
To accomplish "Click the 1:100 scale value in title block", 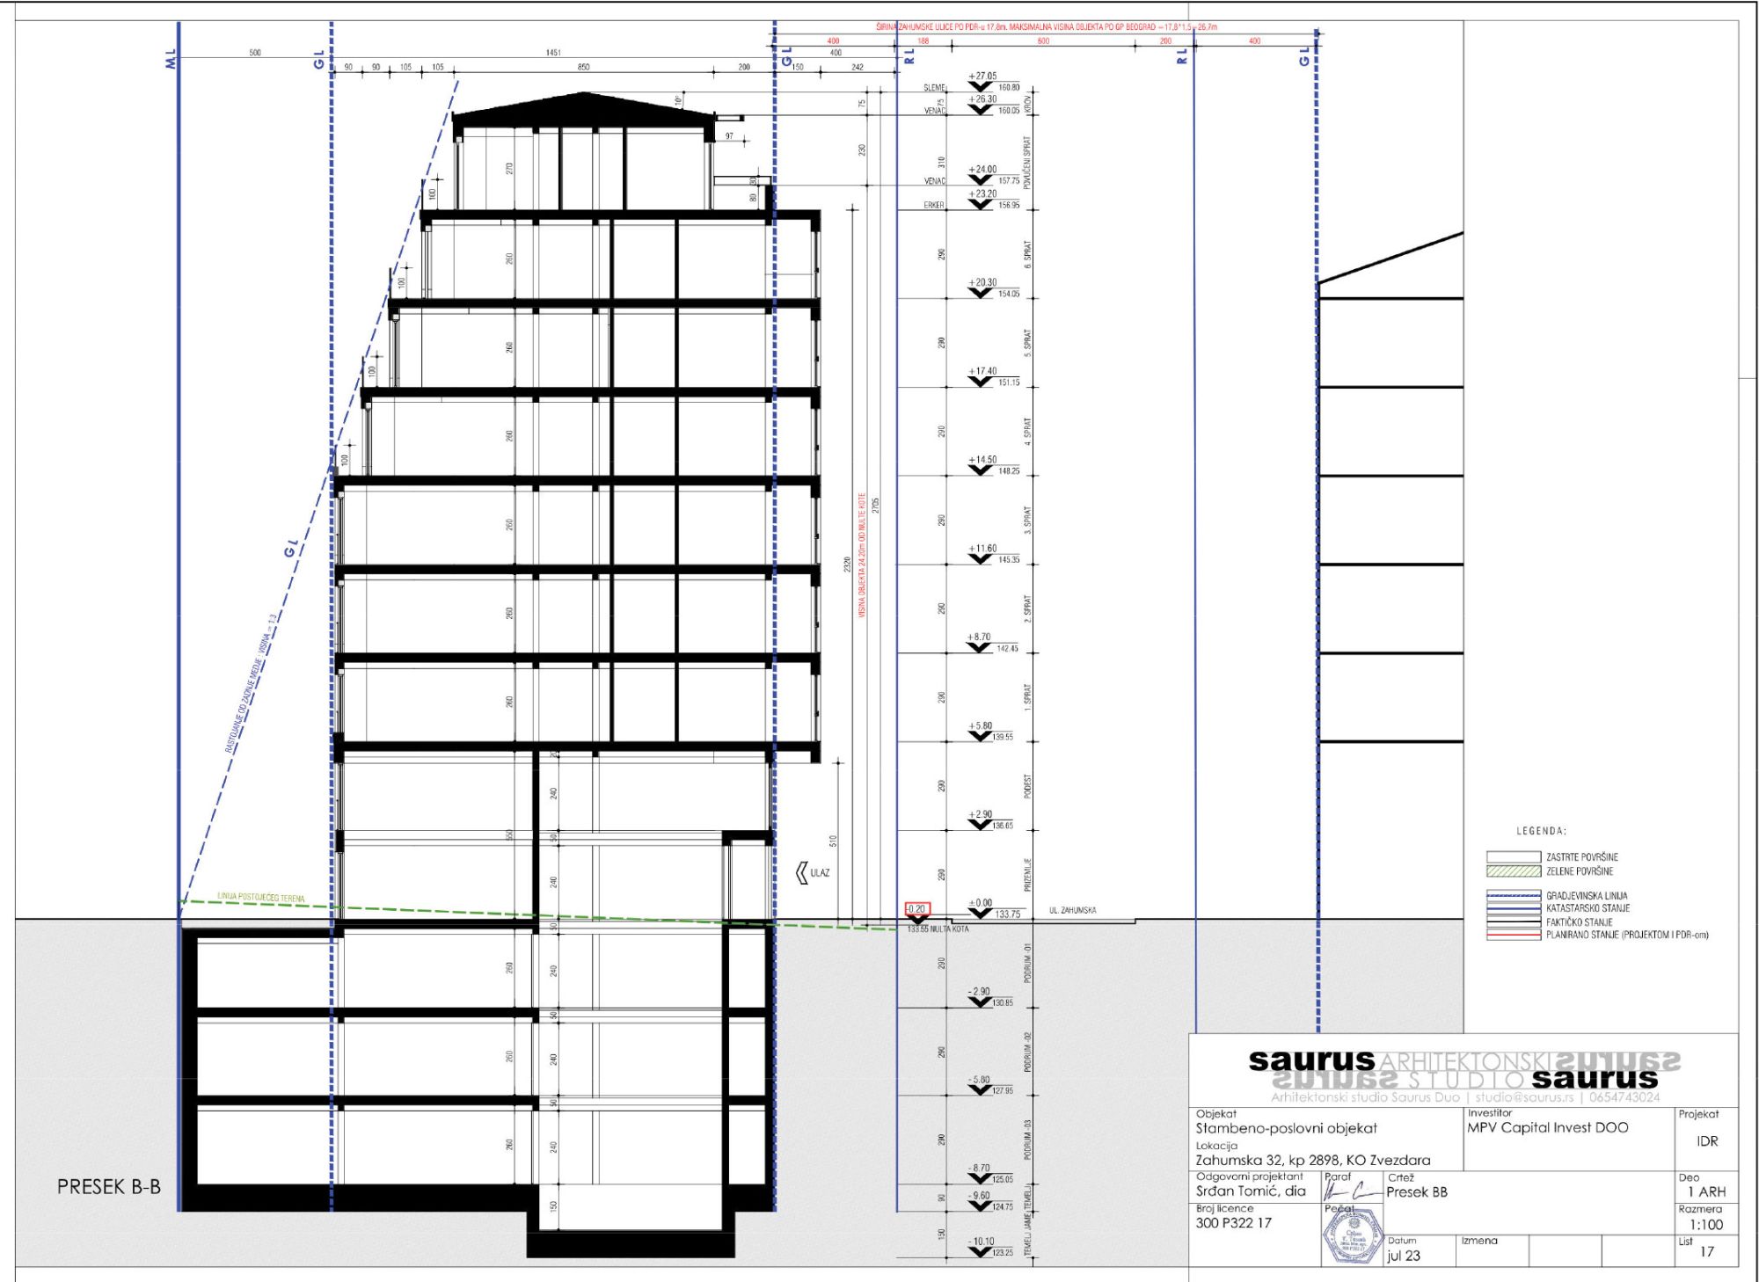I will (x=1705, y=1224).
